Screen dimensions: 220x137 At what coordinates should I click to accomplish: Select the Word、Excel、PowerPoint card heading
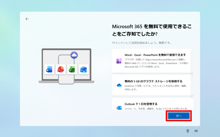click(x=155, y=55)
